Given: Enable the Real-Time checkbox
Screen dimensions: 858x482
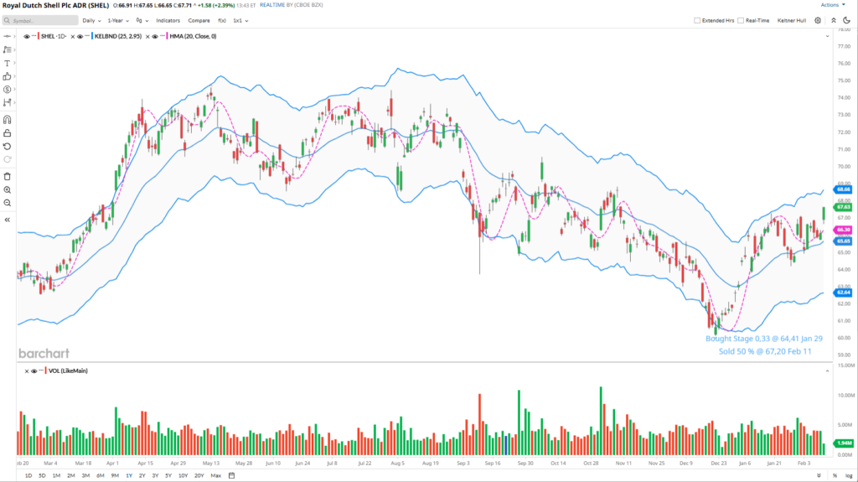Looking at the screenshot, I should [742, 20].
